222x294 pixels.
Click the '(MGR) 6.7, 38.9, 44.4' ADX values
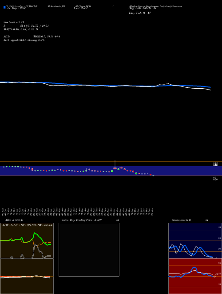(x=46, y=37)
